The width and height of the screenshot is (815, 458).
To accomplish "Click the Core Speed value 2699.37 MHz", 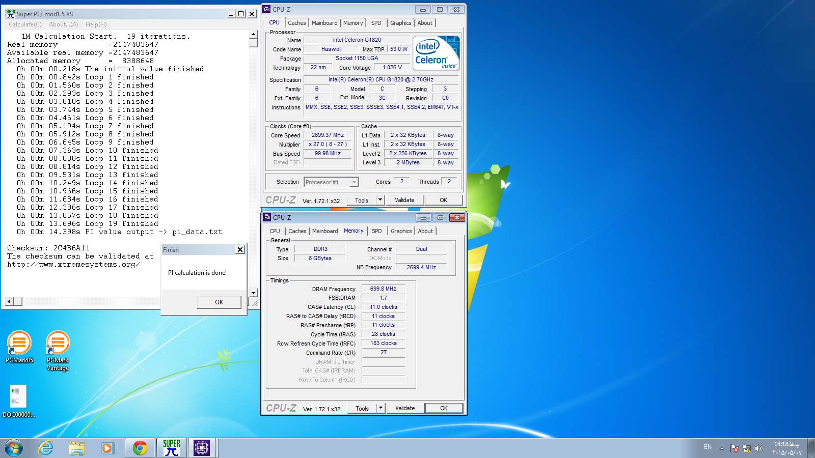I will coord(328,135).
